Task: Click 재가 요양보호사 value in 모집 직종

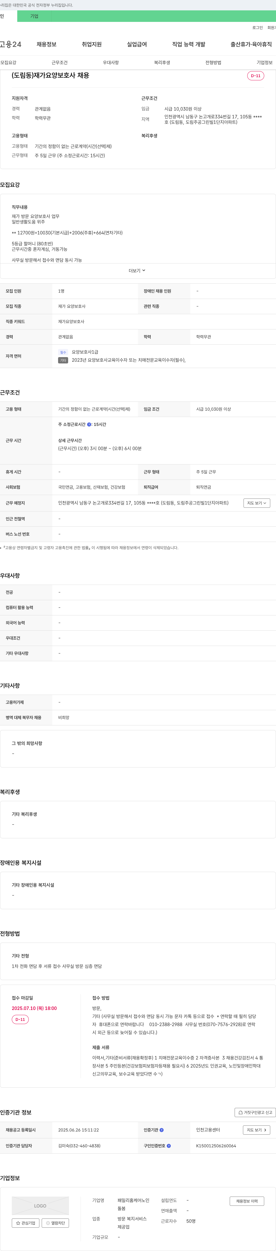Action: (x=72, y=306)
